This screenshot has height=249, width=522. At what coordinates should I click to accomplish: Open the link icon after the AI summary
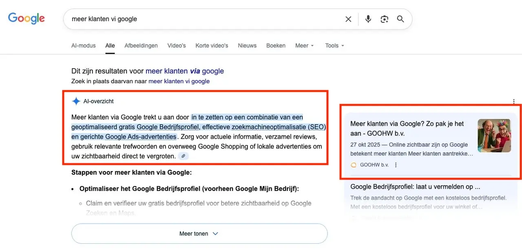tap(183, 156)
